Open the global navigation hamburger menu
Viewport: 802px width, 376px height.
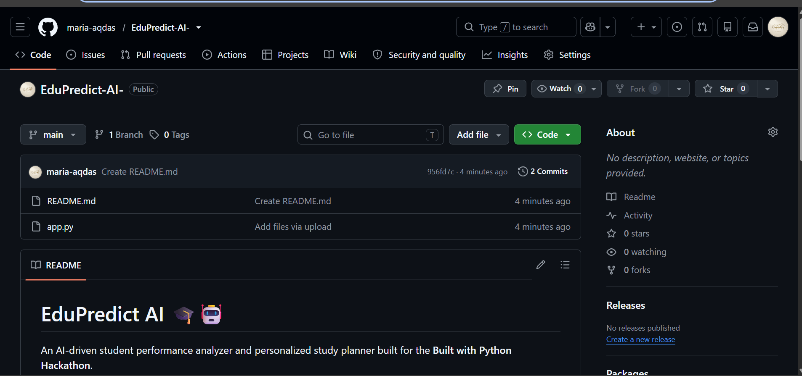tap(20, 27)
